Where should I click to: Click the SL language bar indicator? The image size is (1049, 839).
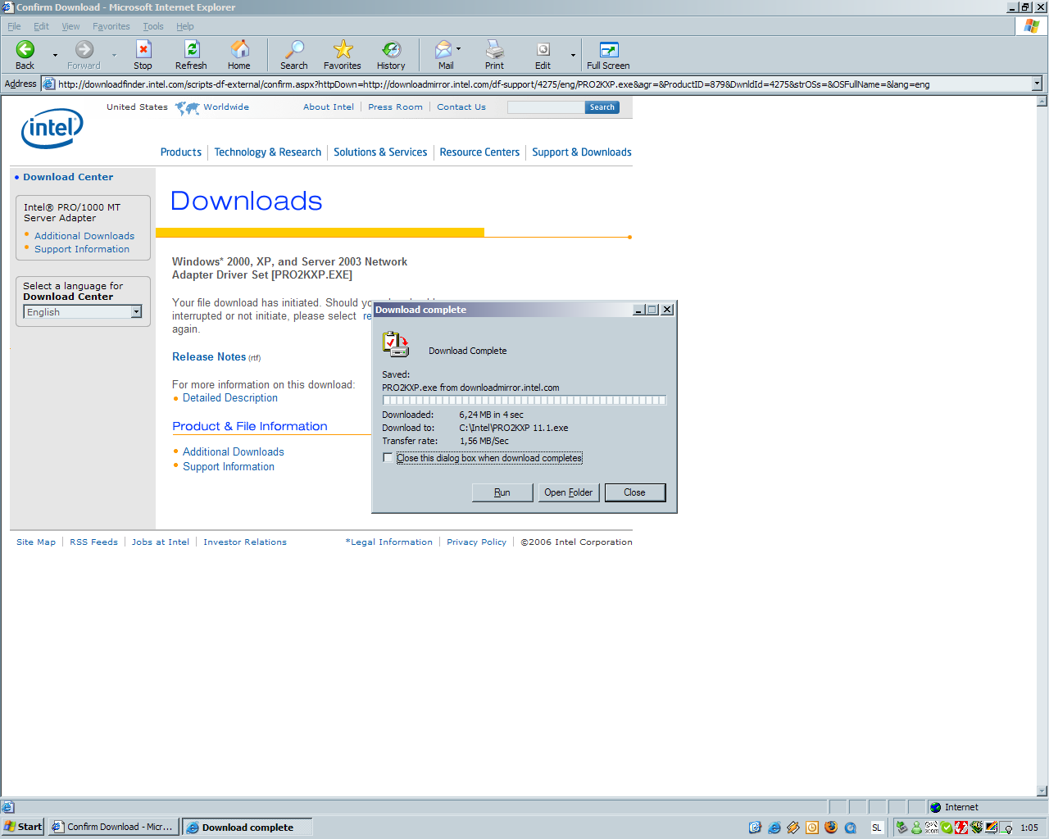(x=877, y=828)
